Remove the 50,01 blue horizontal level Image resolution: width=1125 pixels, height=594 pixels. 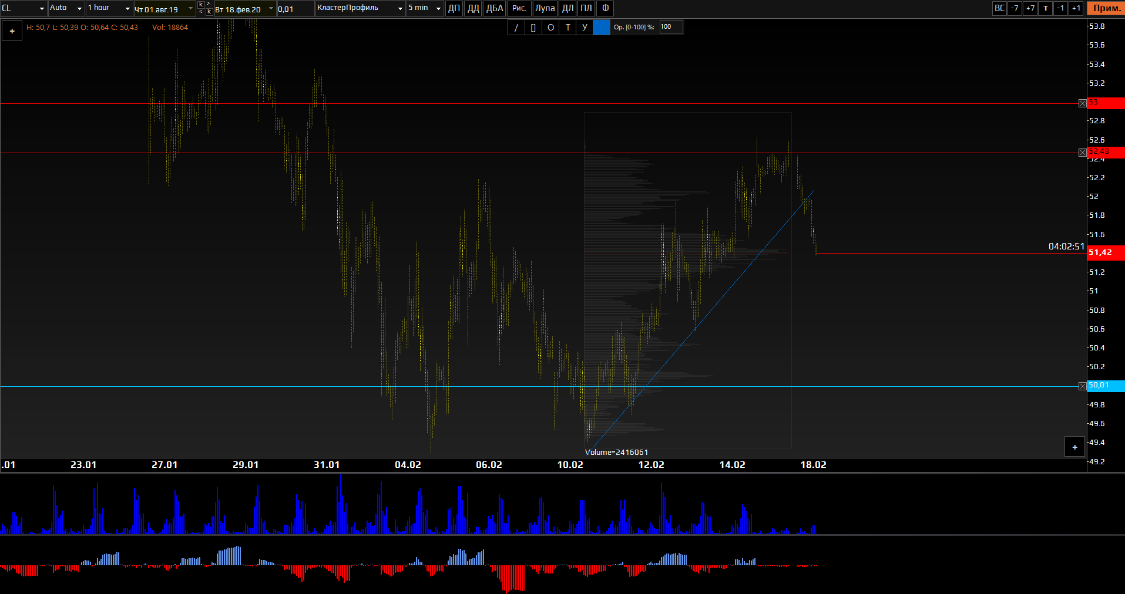tap(1082, 386)
